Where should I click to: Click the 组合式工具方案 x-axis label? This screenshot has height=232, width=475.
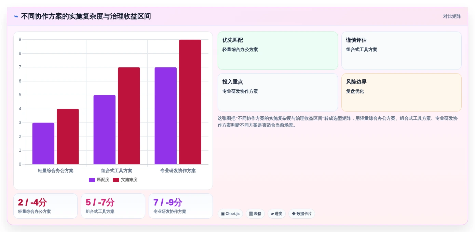click(x=117, y=171)
